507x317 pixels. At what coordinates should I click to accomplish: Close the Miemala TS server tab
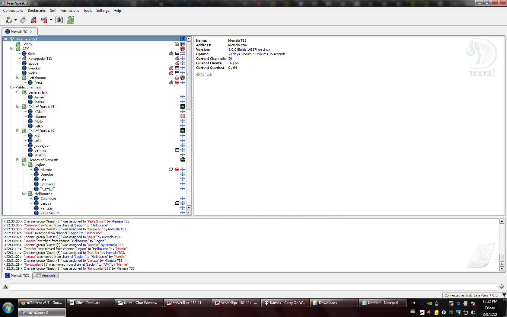[x=31, y=32]
